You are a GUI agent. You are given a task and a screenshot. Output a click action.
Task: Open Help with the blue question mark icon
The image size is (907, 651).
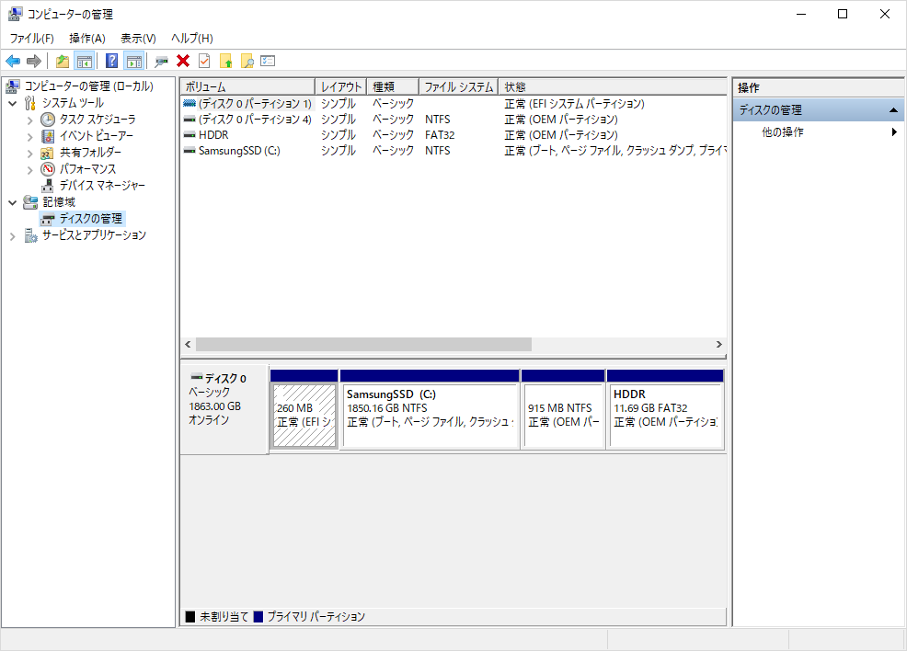click(111, 61)
